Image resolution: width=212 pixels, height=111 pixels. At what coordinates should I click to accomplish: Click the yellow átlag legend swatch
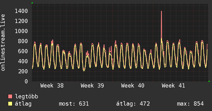click(x=10, y=104)
